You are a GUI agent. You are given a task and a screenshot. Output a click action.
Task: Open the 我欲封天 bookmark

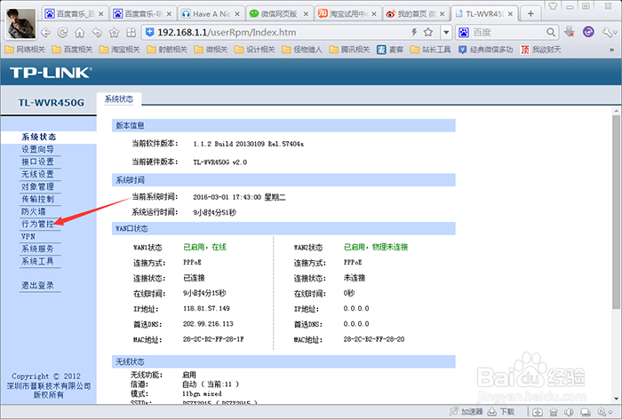pos(540,50)
